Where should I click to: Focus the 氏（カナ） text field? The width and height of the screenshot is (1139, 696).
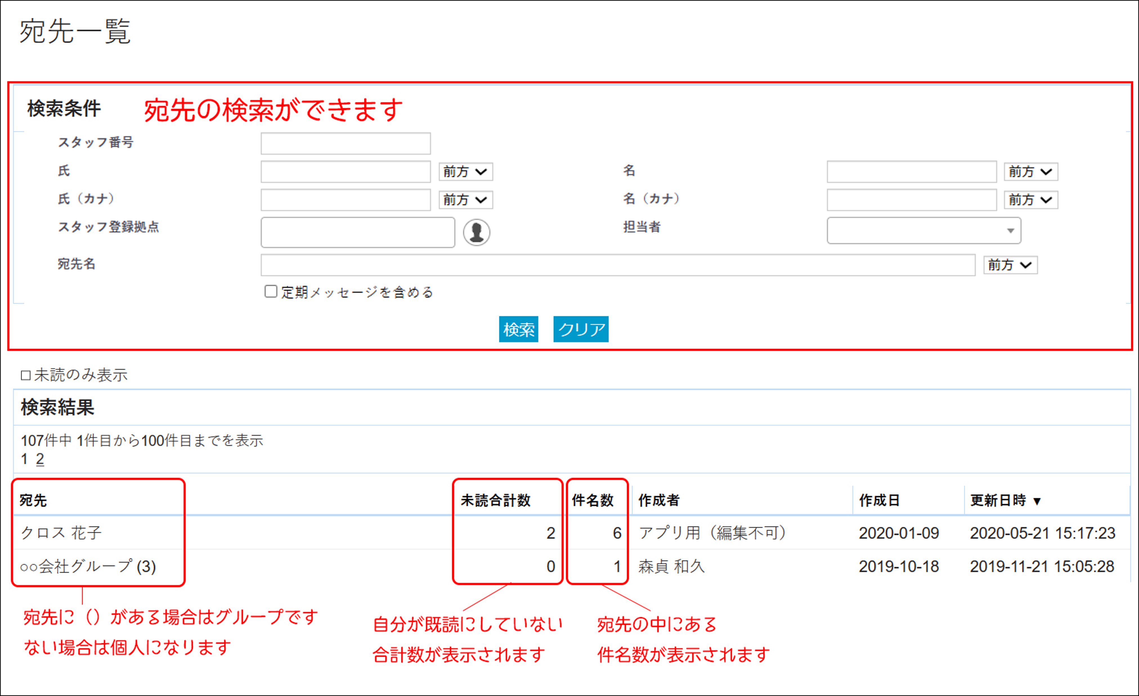[346, 200]
